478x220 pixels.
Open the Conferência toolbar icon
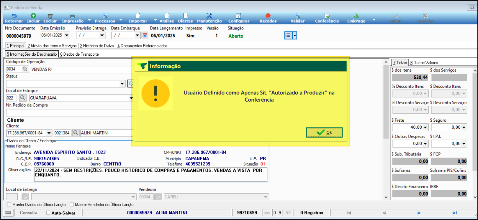(327, 16)
